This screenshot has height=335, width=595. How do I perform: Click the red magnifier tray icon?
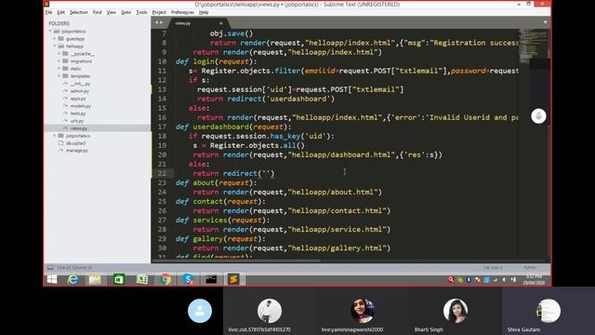[451, 279]
